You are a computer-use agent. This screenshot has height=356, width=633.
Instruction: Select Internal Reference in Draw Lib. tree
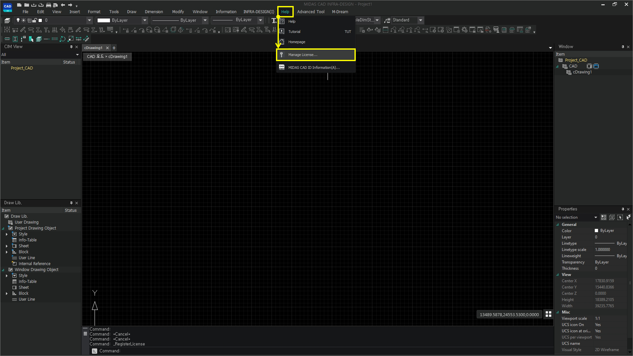[34, 264]
